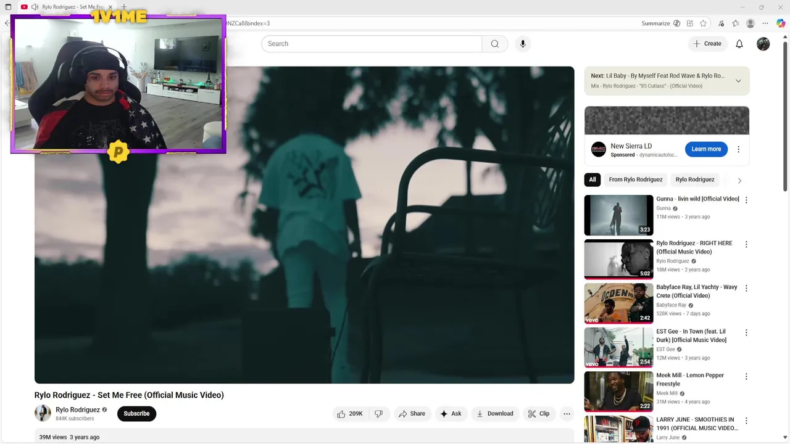Open the Babyface Ray channel name

click(x=671, y=305)
